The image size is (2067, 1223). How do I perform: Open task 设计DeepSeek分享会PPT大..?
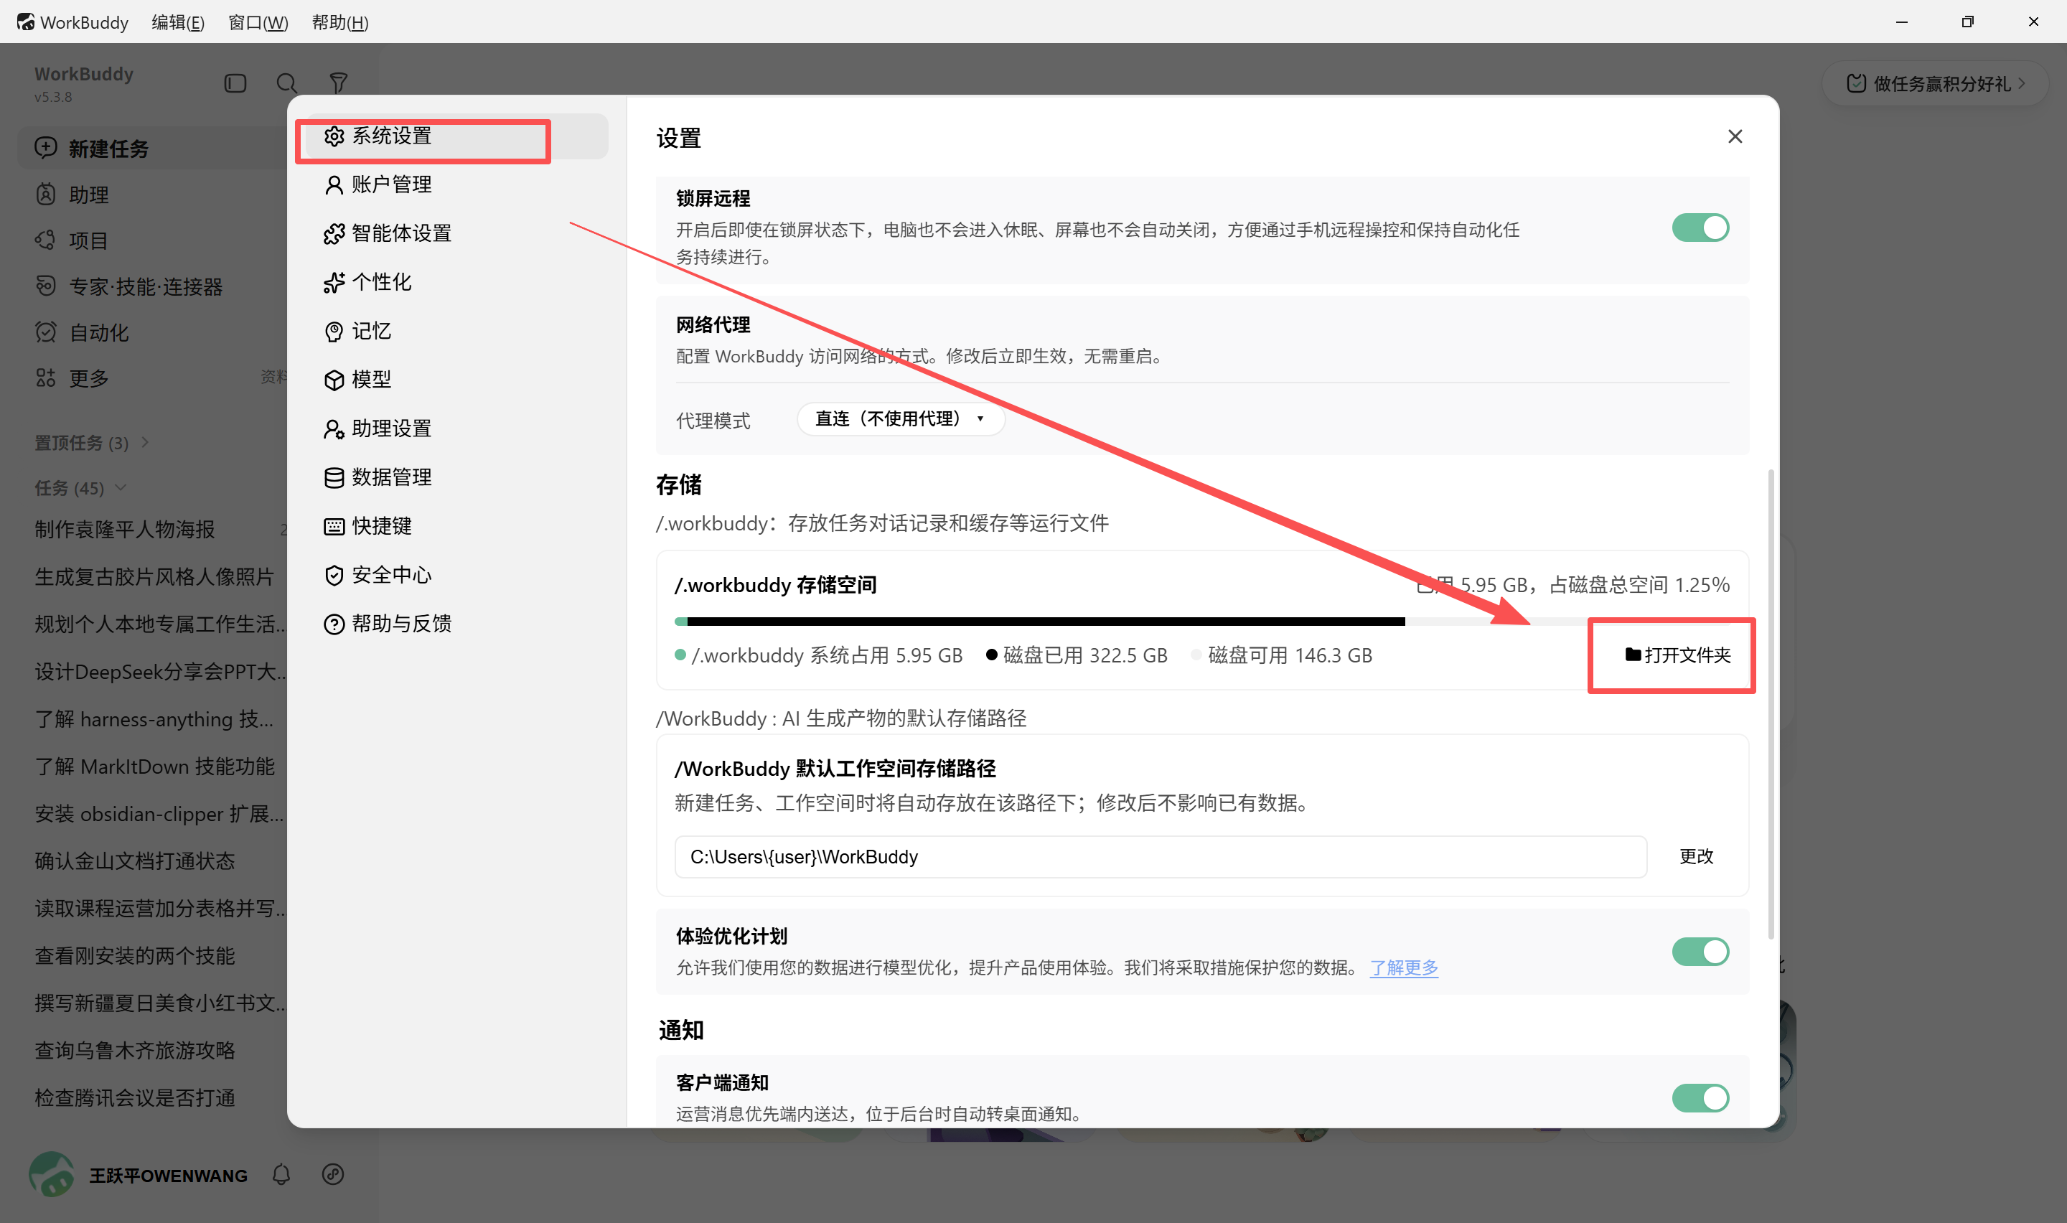click(x=160, y=672)
